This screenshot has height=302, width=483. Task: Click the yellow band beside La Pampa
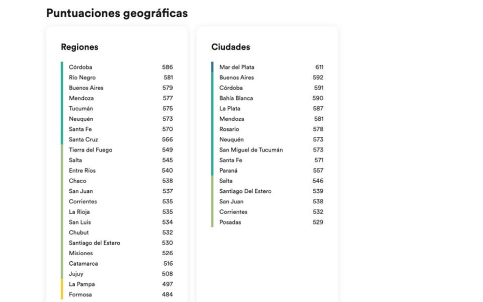[x=62, y=289]
